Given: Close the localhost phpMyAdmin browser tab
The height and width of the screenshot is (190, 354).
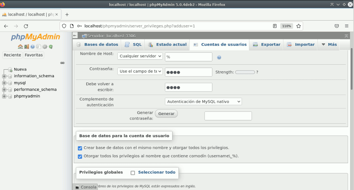Looking at the screenshot, I should [57, 14].
